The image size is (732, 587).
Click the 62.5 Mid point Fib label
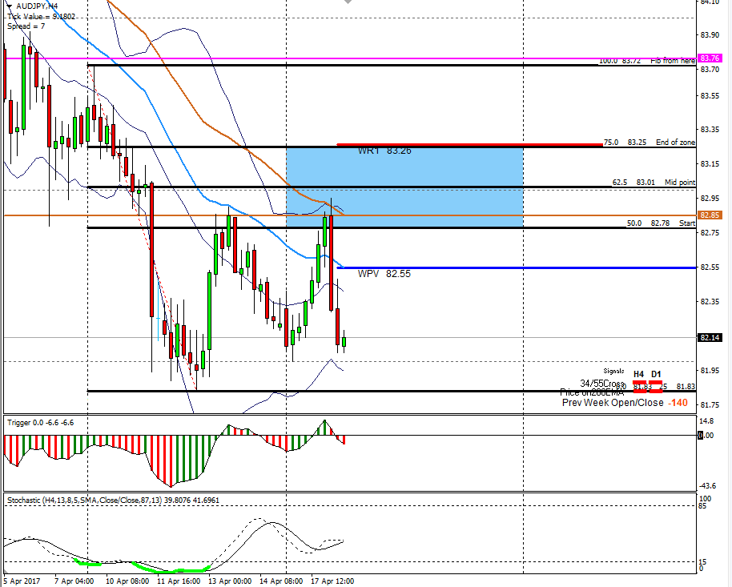645,183
